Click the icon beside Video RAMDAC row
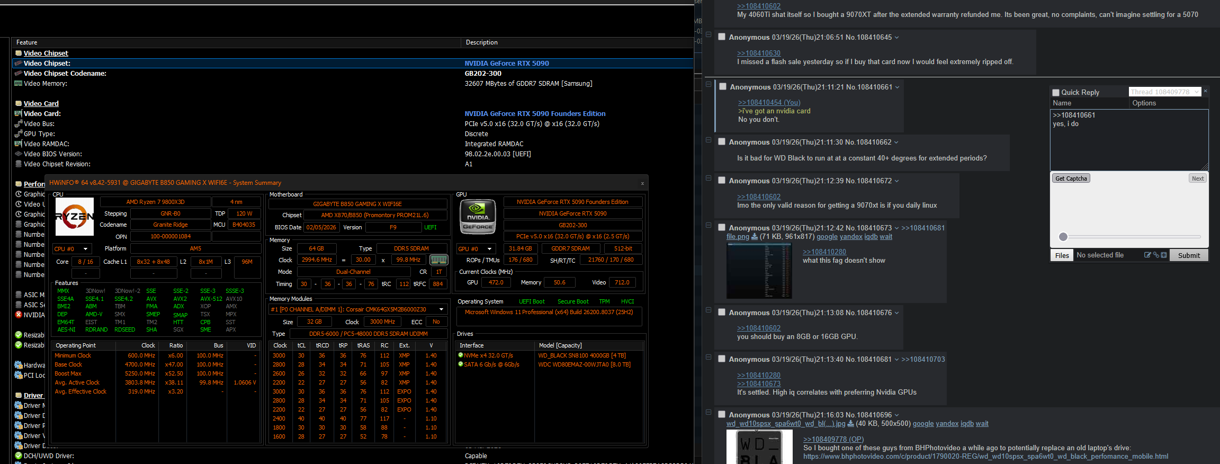 [19, 144]
